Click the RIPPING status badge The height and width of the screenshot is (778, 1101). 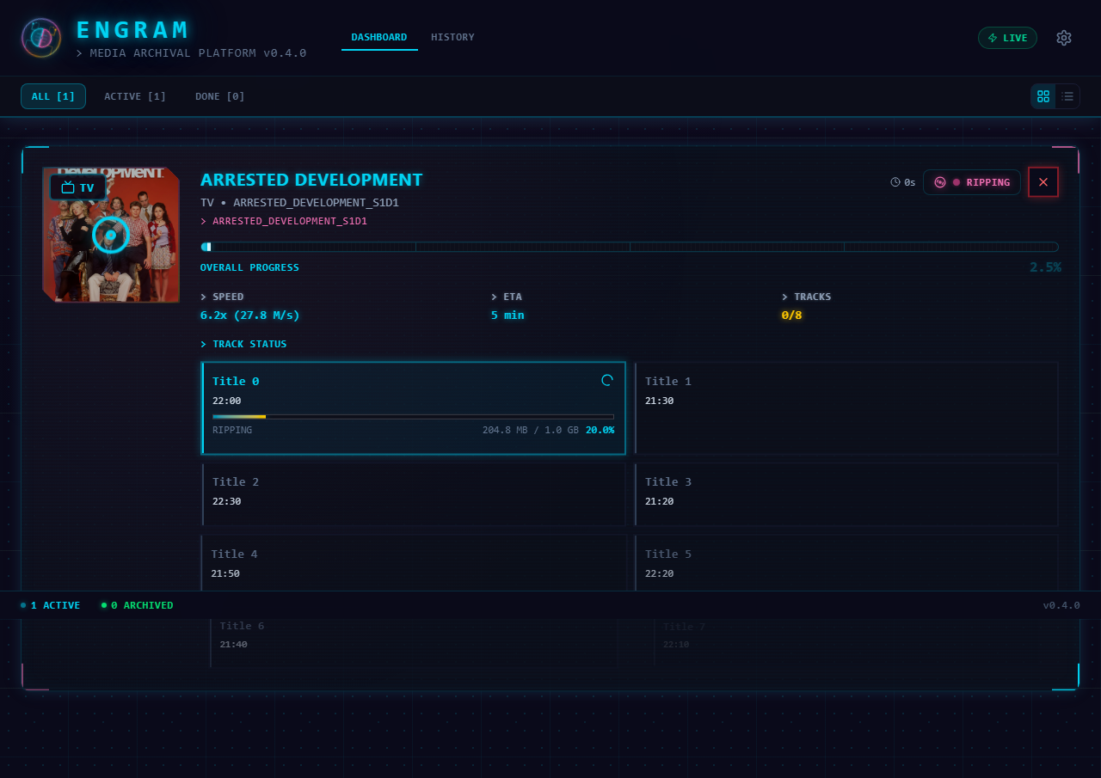tap(972, 182)
